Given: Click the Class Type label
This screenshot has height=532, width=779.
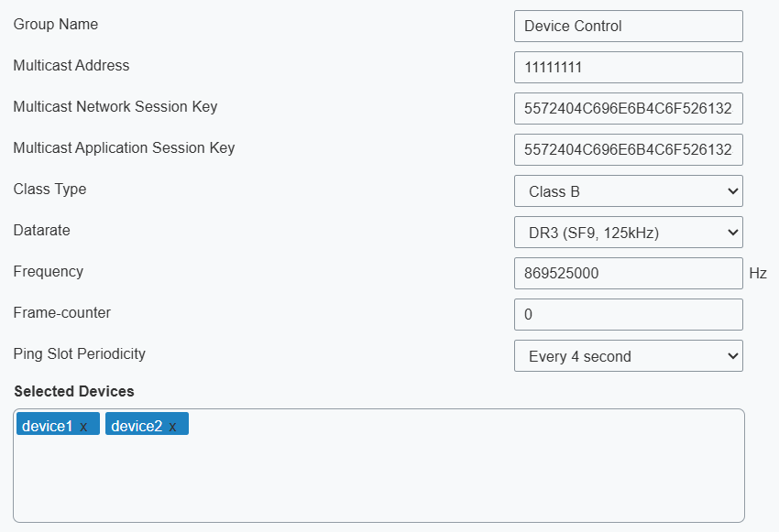Looking at the screenshot, I should point(49,190).
